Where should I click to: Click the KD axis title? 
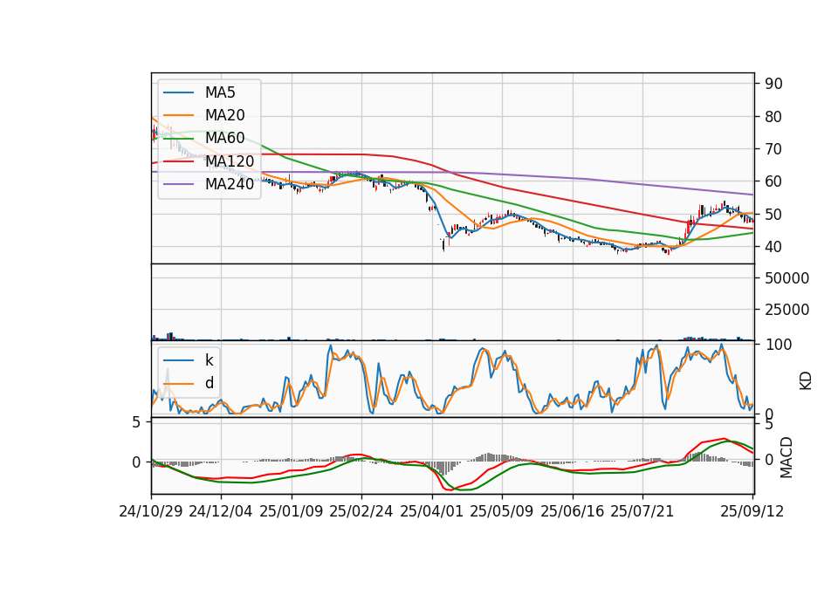click(806, 380)
